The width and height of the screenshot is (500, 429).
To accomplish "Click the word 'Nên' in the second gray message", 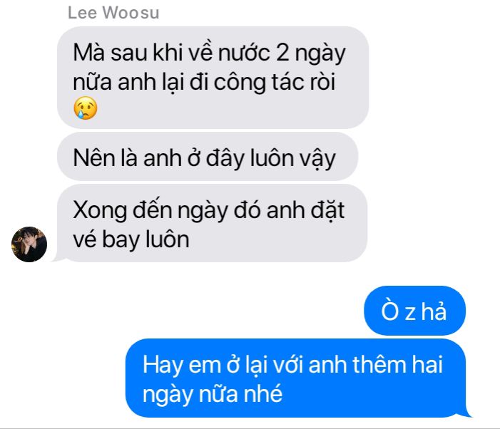I will click(x=95, y=157).
